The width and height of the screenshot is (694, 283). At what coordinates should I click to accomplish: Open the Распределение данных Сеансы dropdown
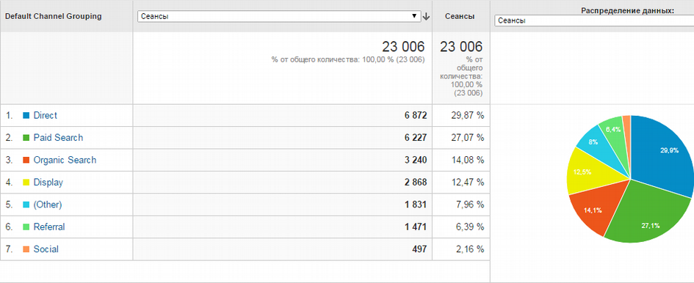(x=594, y=21)
